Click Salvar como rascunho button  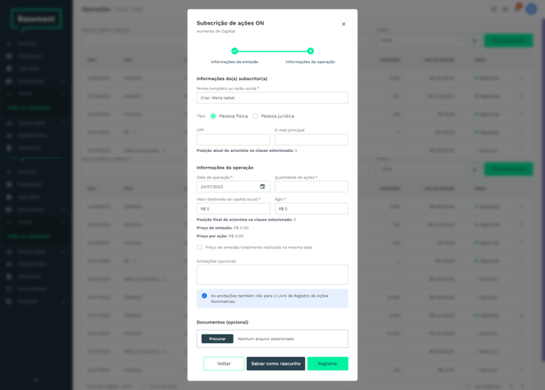coord(276,364)
